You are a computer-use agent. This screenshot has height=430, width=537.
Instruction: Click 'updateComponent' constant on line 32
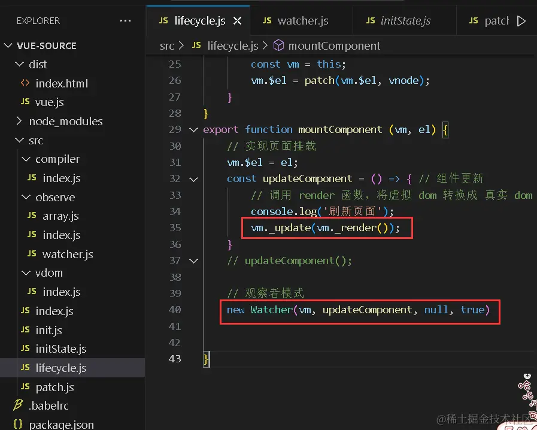(307, 179)
